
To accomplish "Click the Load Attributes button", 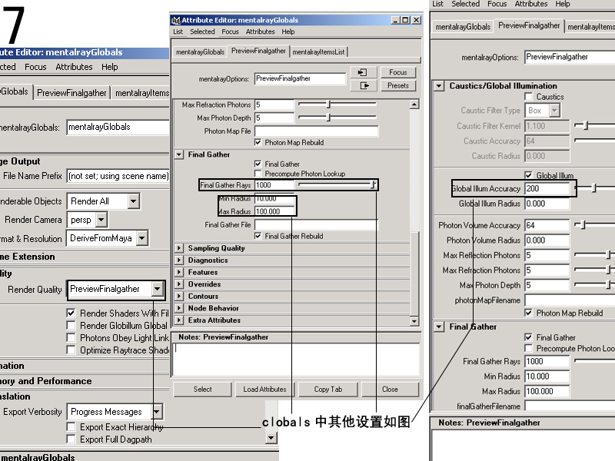I will (x=264, y=390).
